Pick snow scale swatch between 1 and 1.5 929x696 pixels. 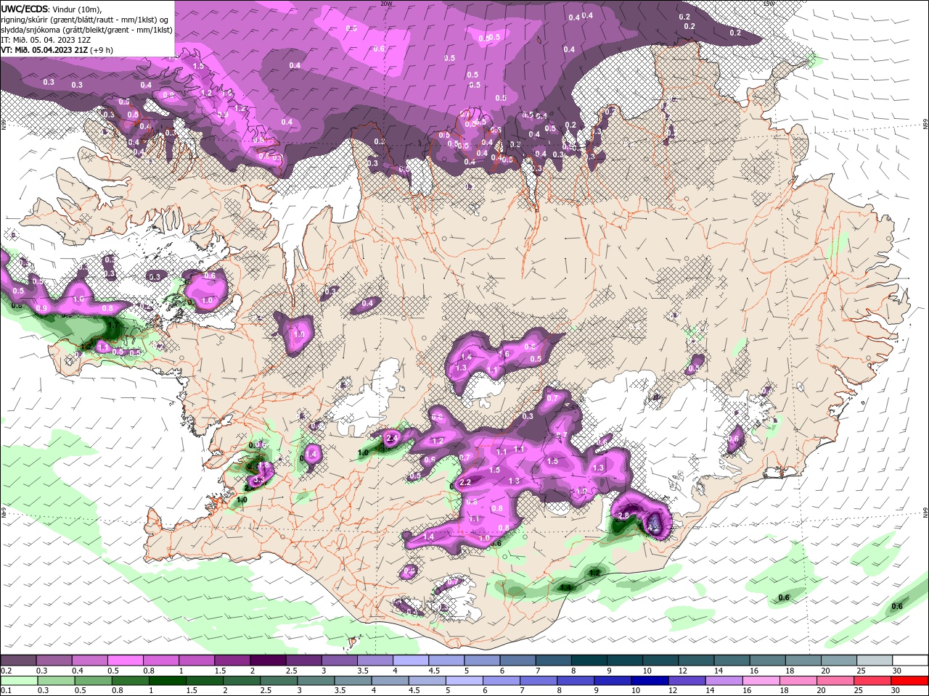click(x=197, y=660)
